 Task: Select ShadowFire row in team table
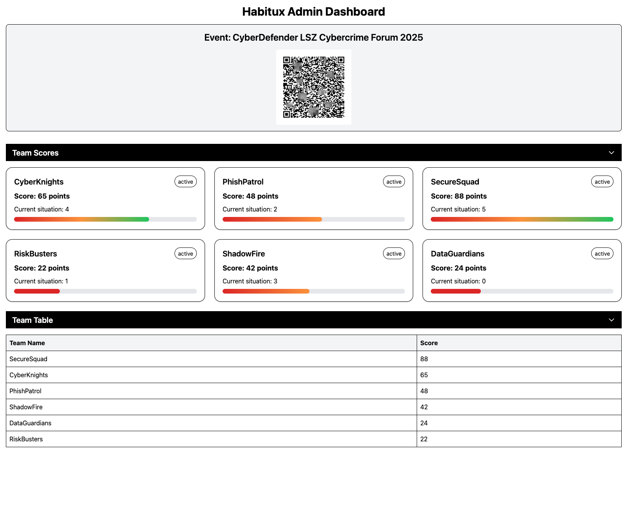point(314,407)
